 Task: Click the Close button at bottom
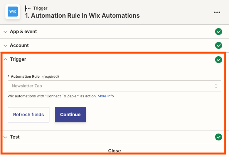tap(114, 150)
